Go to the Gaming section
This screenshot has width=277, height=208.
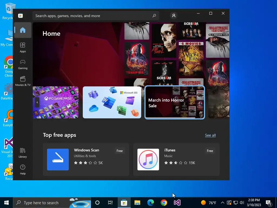coord(23,64)
